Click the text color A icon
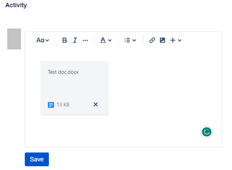Screen dimensions: 232x170 tap(103, 40)
